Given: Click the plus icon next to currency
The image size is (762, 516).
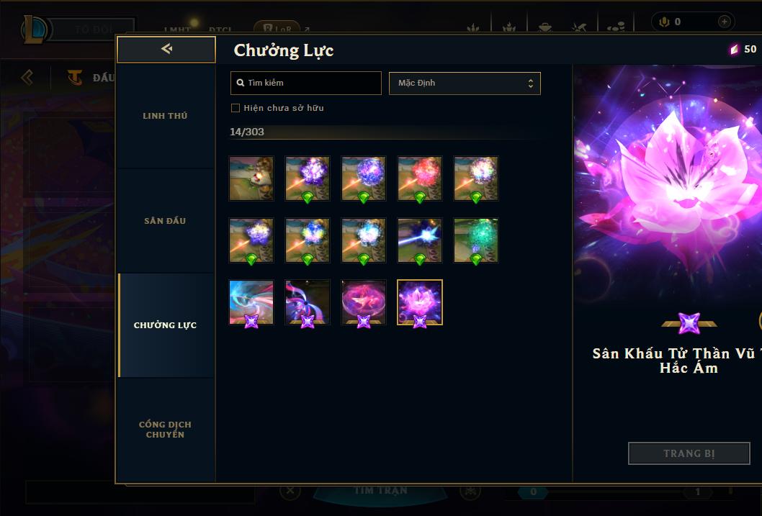Looking at the screenshot, I should [x=724, y=22].
